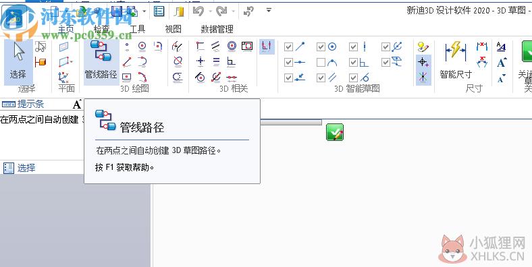532x267 pixels.
Task: Toggle the vertical dashed line snap checkbox
Action: point(353,47)
